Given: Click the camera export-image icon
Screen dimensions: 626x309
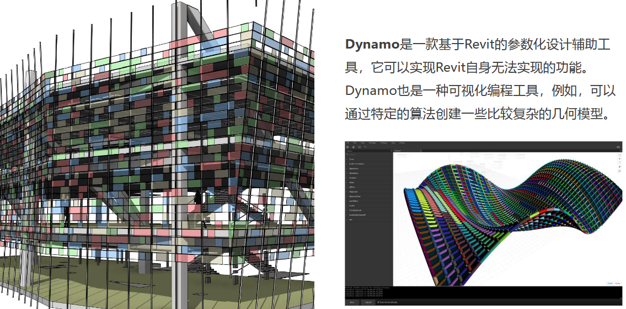Looking at the screenshot, I should tap(618, 147).
